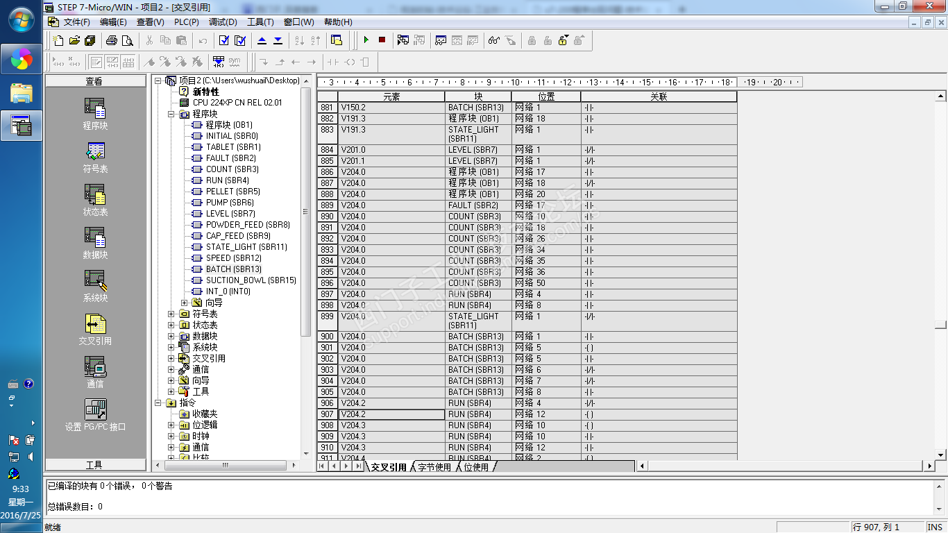
Task: Switch to the 位使用 tab
Action: (476, 467)
